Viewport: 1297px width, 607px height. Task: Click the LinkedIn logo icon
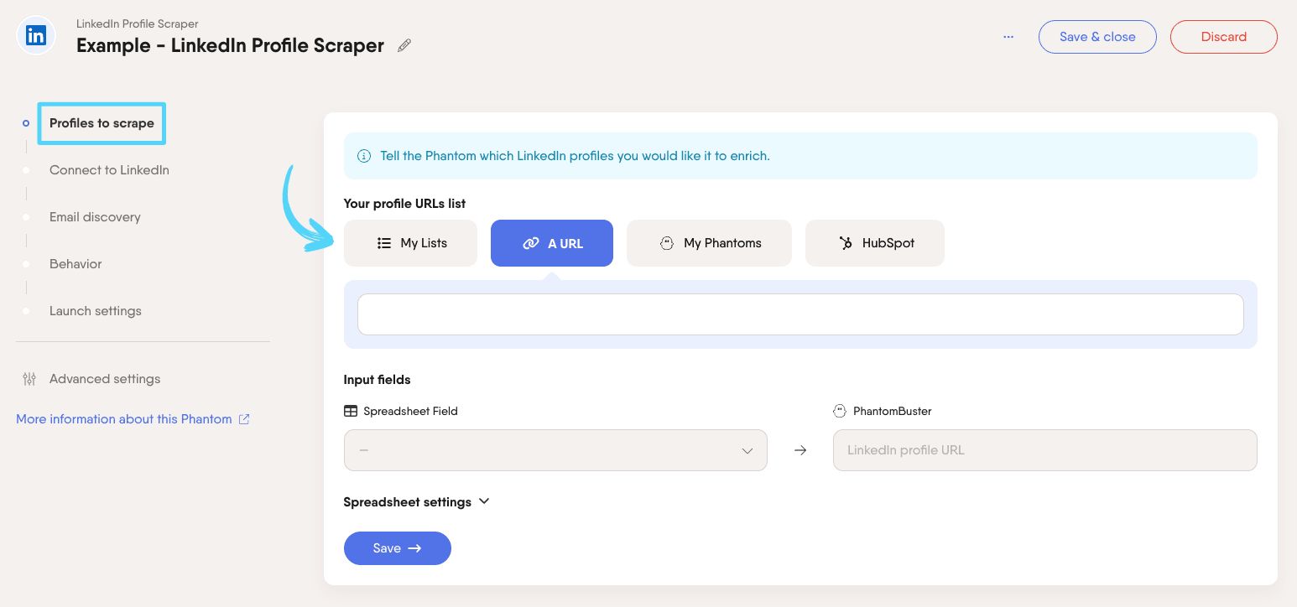tap(36, 36)
